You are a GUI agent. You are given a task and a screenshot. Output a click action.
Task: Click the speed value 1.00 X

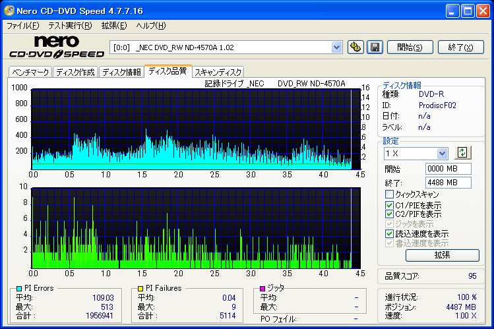(466, 315)
